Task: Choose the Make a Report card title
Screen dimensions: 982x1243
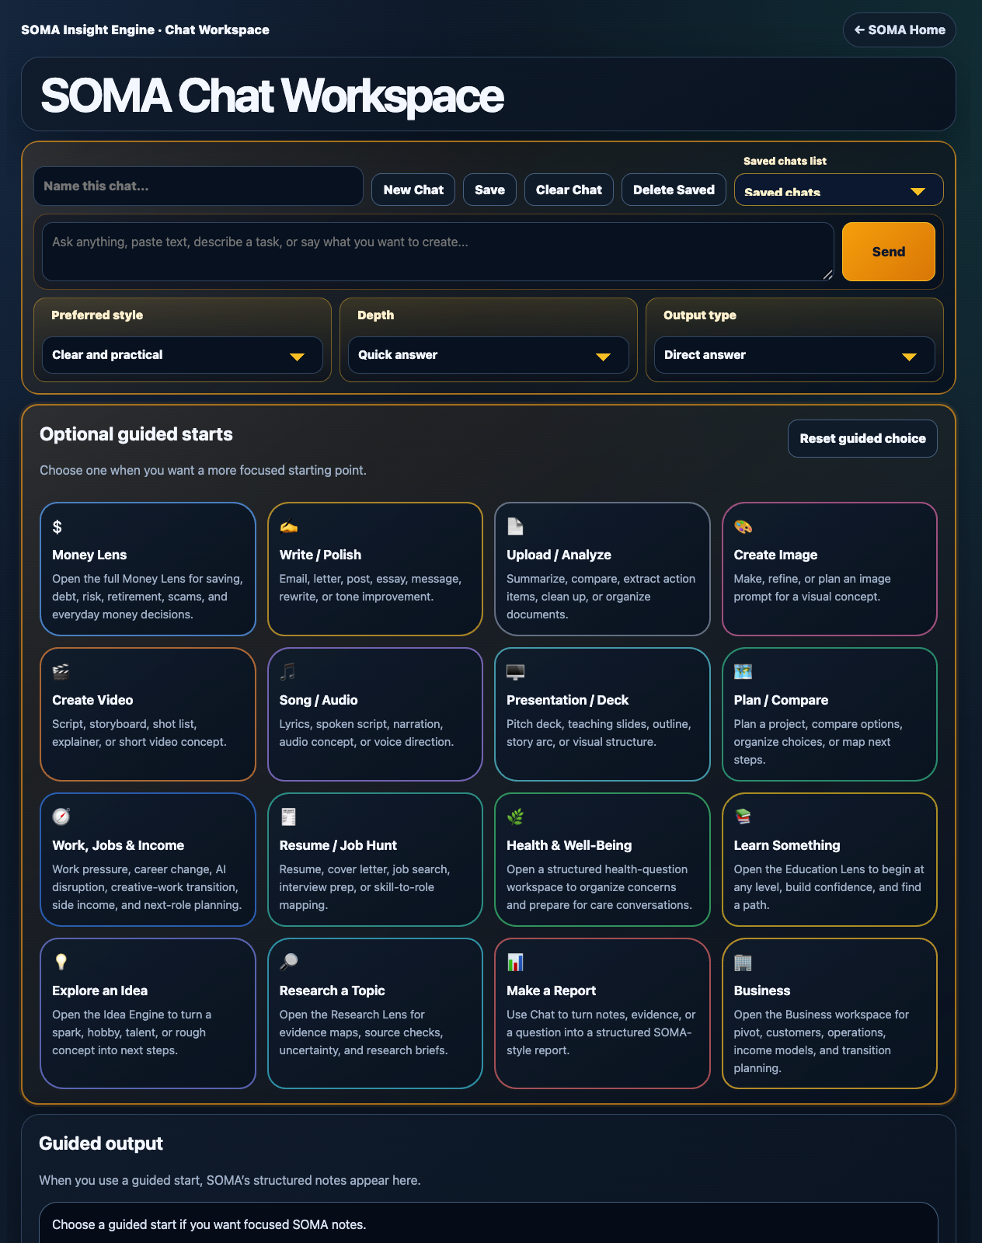Action: [x=551, y=991]
